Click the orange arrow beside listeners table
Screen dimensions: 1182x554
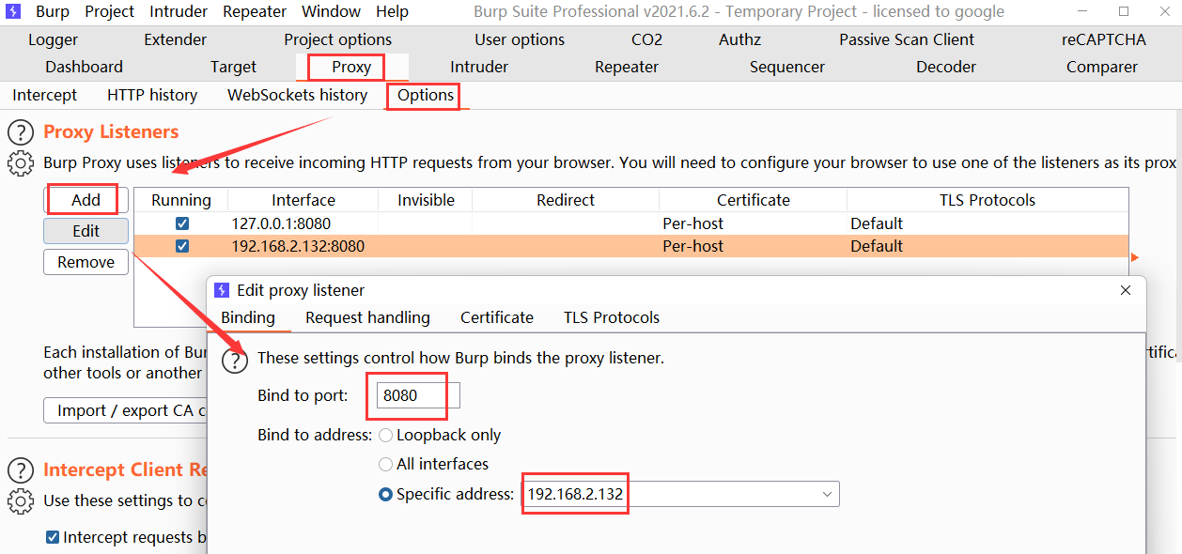click(x=1134, y=257)
